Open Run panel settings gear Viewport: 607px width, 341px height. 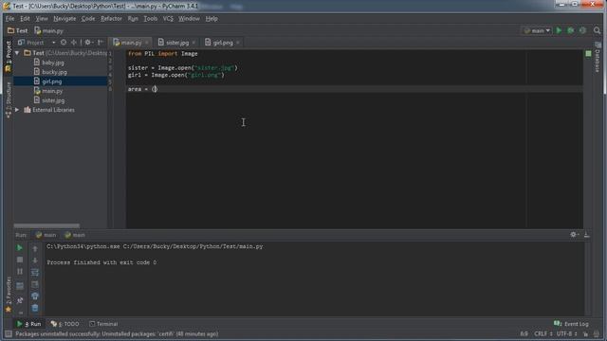[x=574, y=235]
